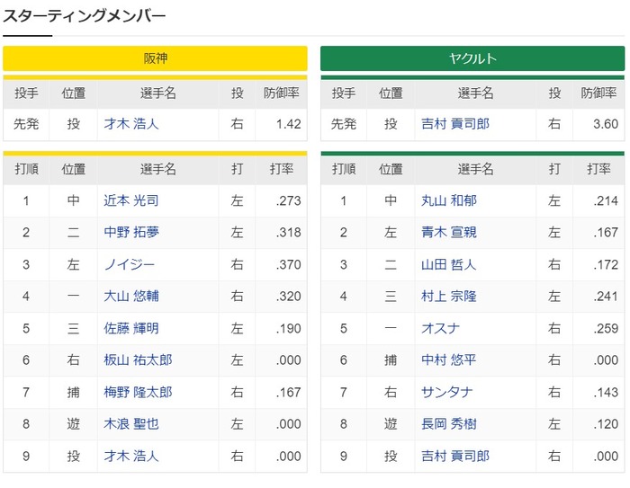Open 中野 拓夢 player page
Viewport: 630px width, 488px height.
coord(131,233)
